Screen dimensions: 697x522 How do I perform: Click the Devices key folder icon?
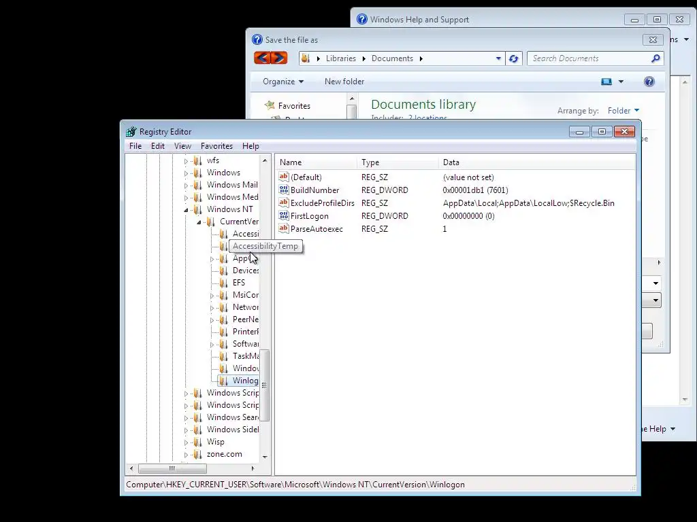pyautogui.click(x=223, y=271)
